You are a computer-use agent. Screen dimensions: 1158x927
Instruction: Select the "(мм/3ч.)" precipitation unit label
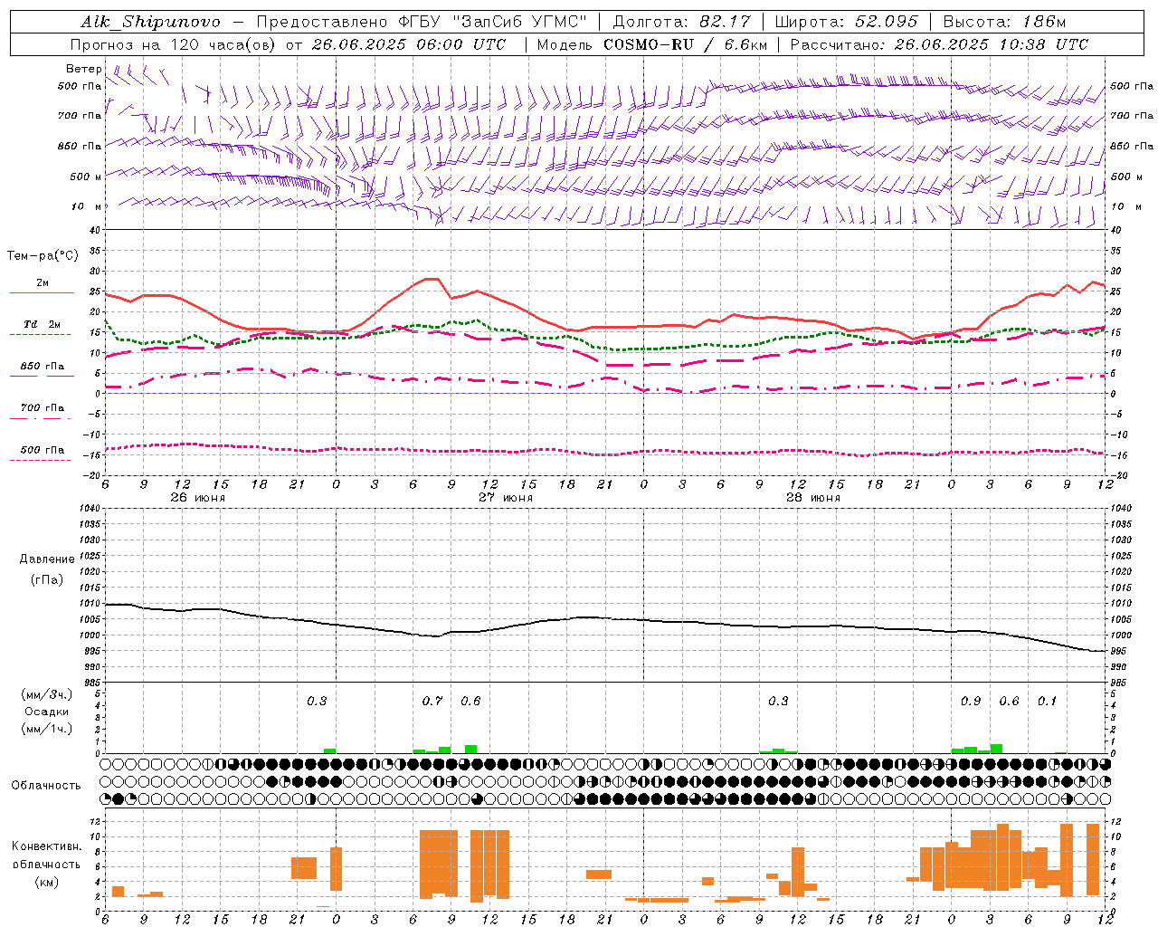(47, 695)
